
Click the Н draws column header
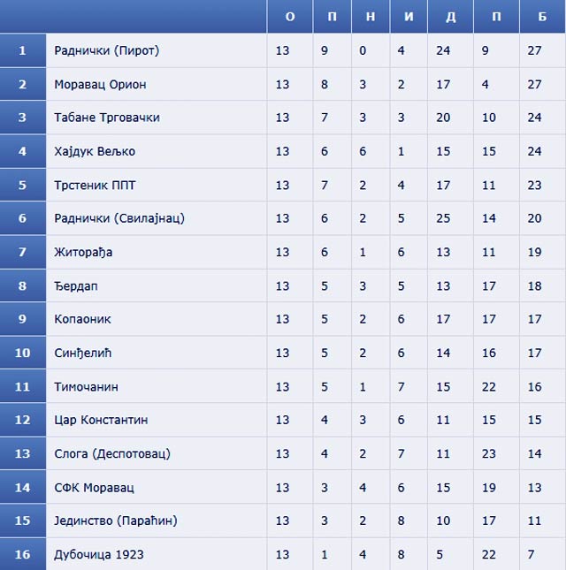tap(371, 17)
